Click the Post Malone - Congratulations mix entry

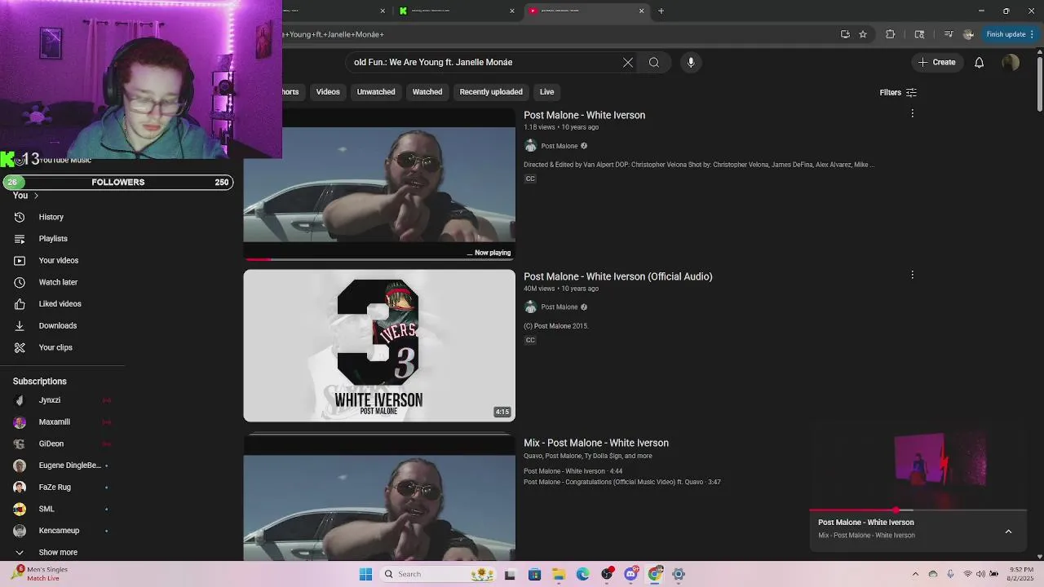click(622, 482)
